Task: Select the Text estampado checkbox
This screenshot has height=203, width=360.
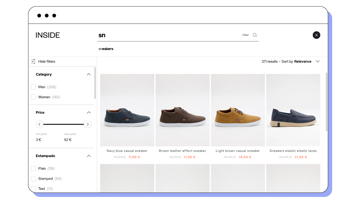Action: [33, 189]
